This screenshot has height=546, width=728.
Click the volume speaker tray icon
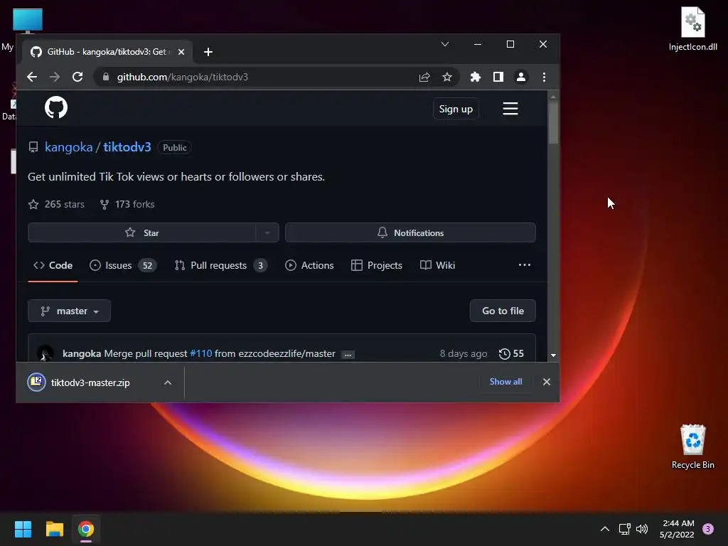(x=642, y=529)
